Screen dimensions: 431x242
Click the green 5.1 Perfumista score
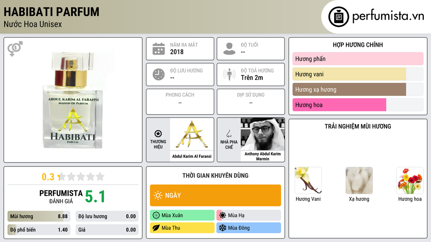(95, 197)
